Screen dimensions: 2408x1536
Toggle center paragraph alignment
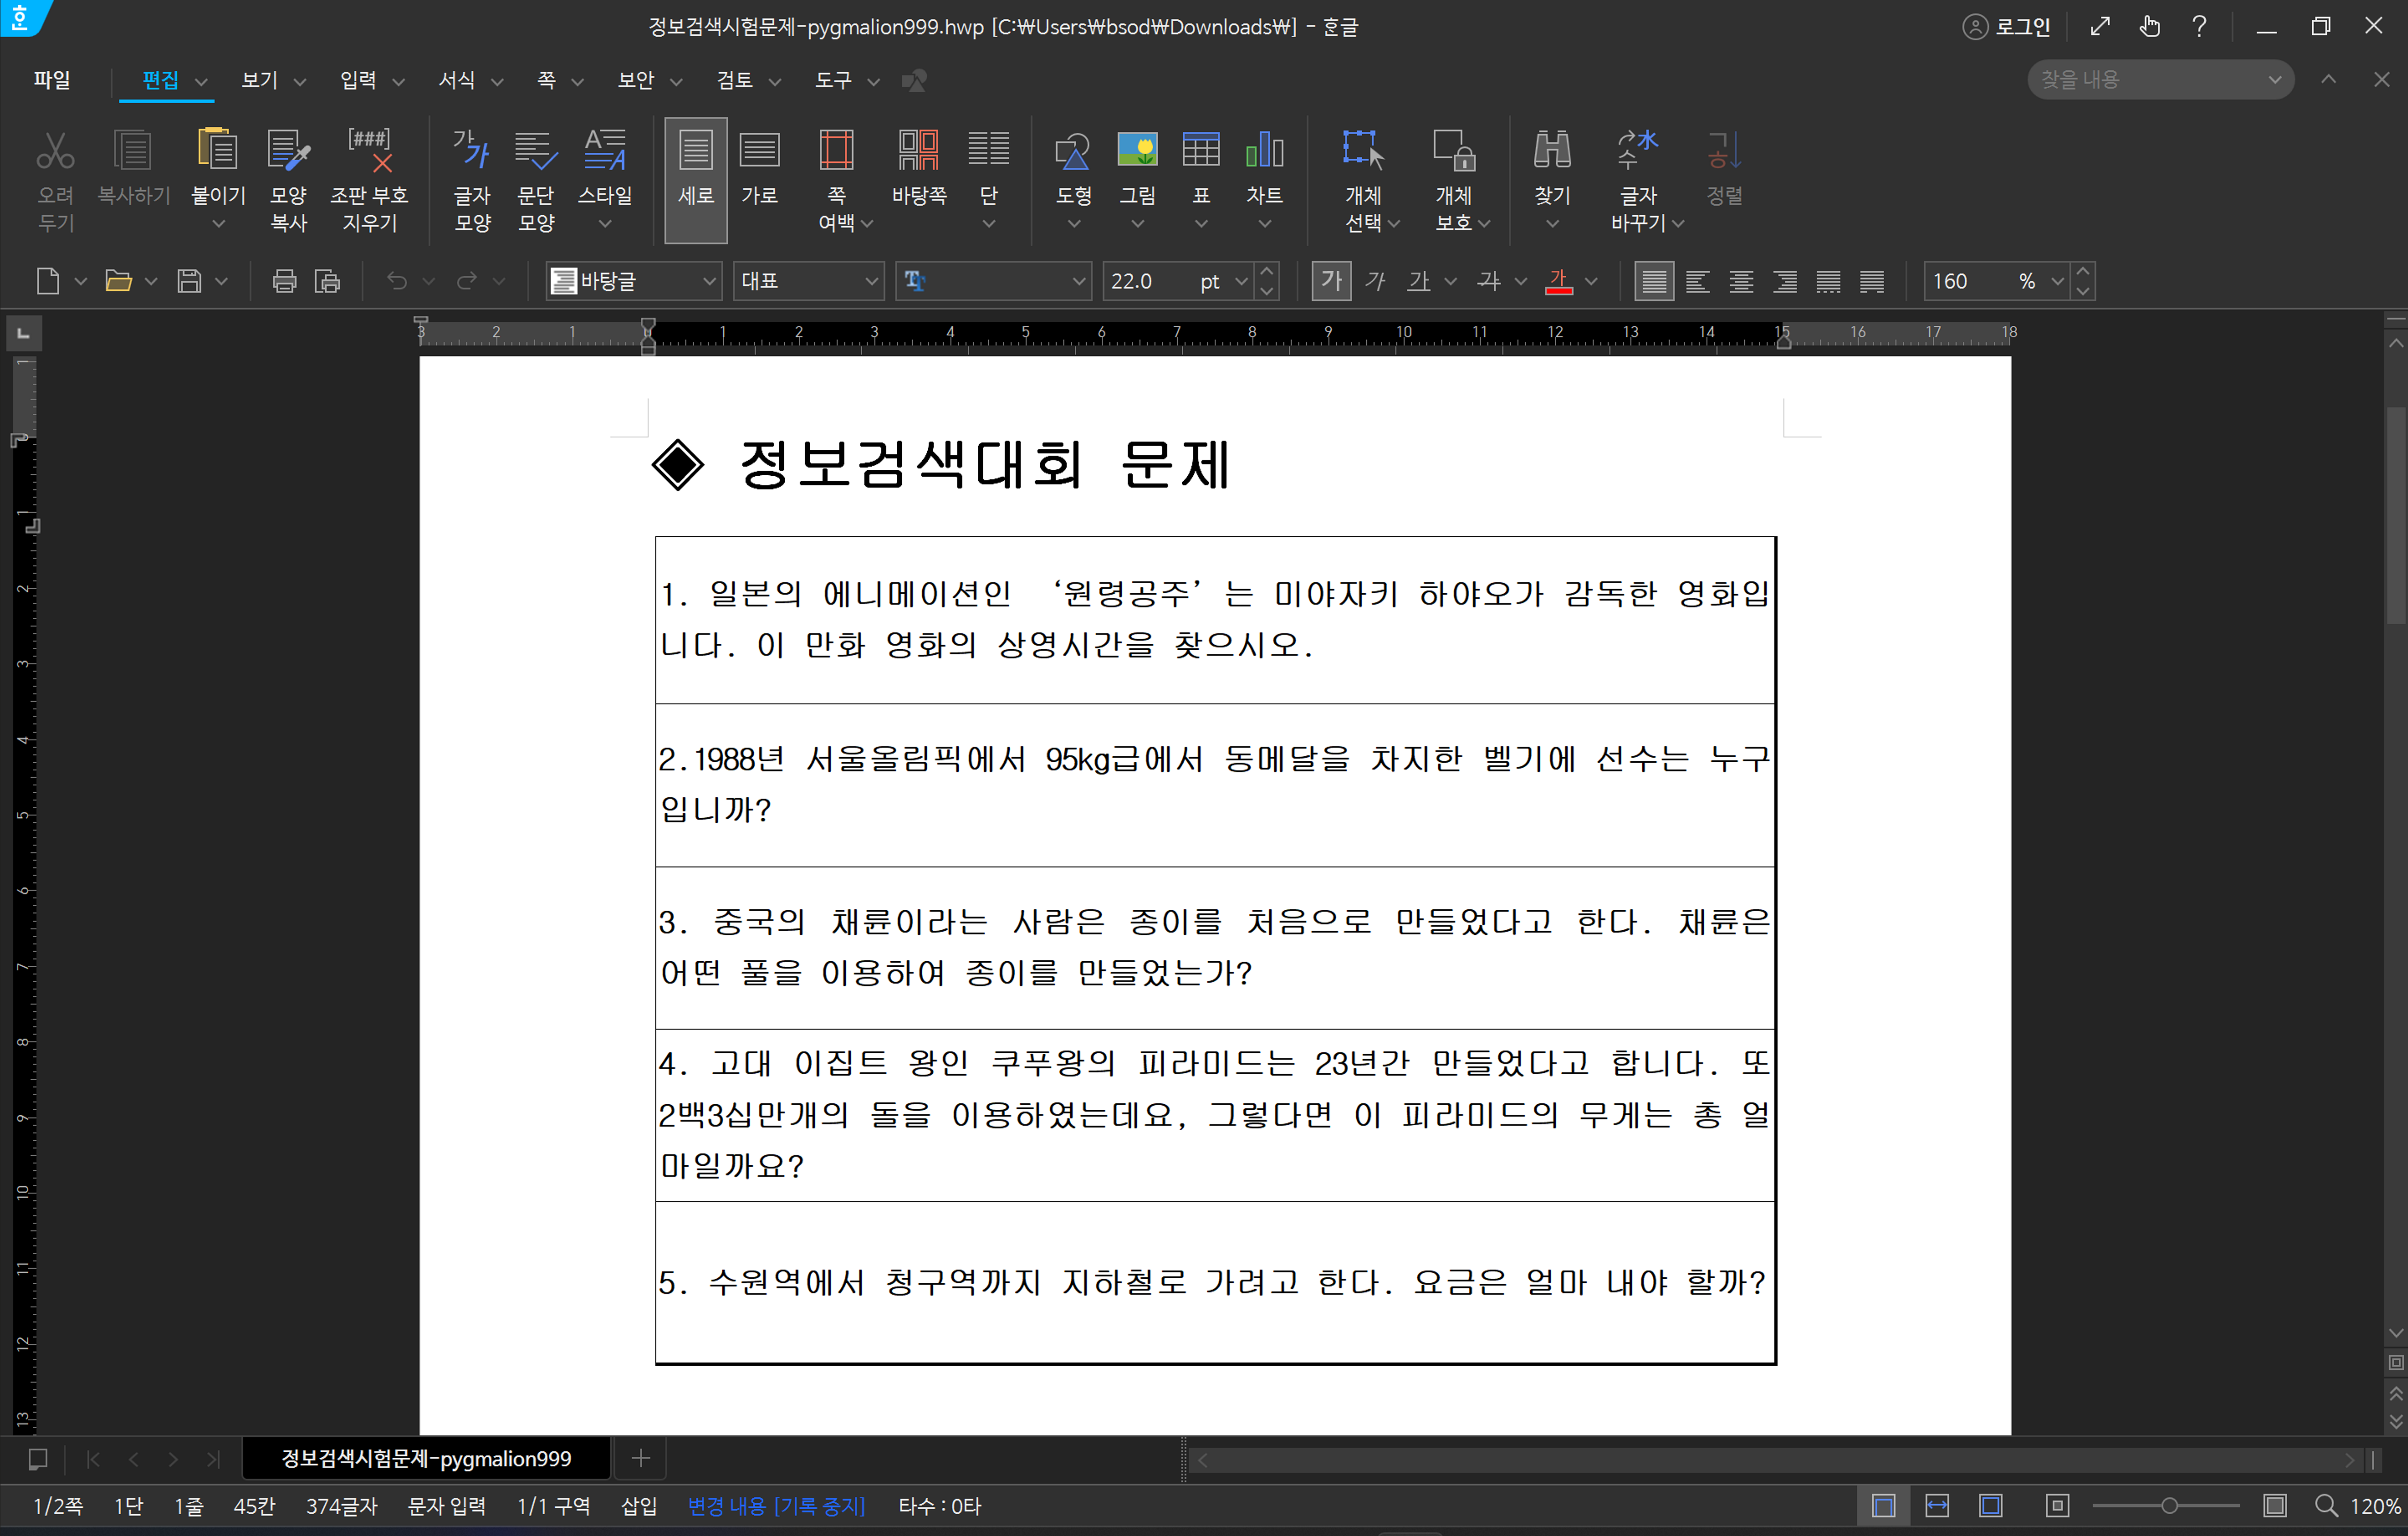[x=1741, y=281]
